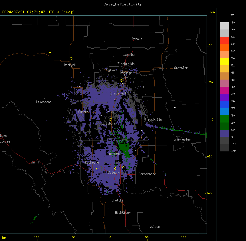
Task: Click the Ponoka city label
Action: [x=137, y=39]
